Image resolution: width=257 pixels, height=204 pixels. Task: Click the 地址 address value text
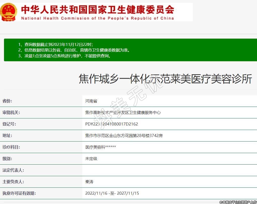click(x=124, y=136)
